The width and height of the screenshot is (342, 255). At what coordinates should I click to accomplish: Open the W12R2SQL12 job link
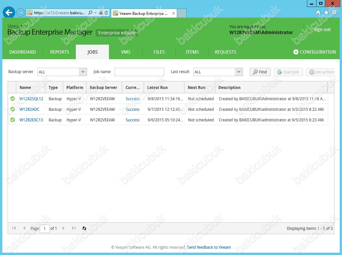pos(31,99)
